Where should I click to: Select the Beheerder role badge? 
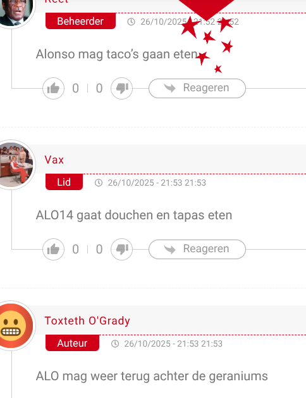80,21
